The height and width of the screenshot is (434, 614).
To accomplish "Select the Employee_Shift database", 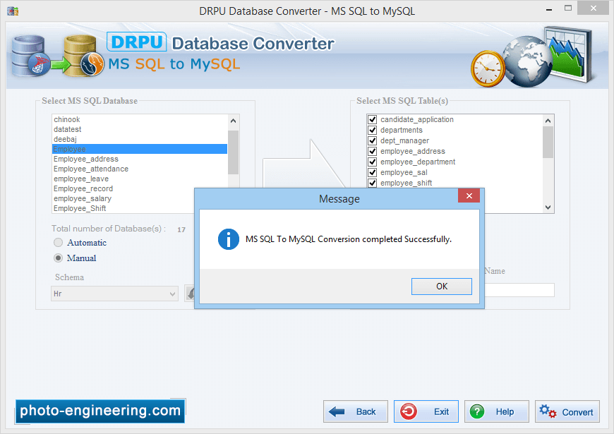I will [124, 208].
